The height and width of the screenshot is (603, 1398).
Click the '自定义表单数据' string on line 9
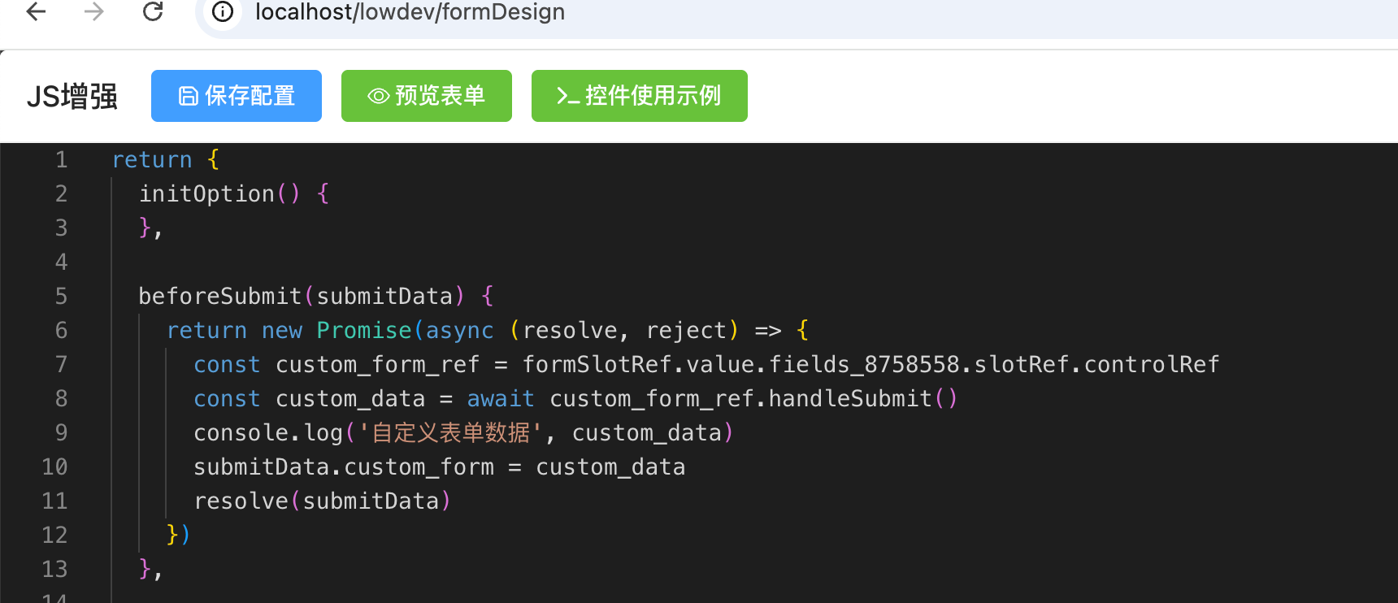(450, 433)
